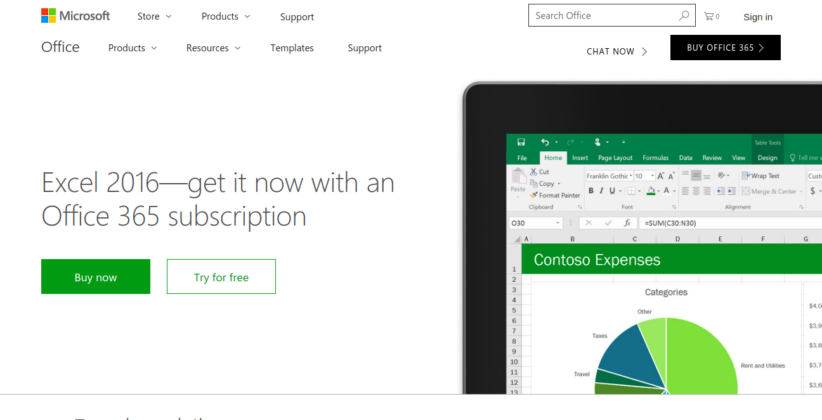Click the Format Painter brush
Screen dimensions: 822x420
pos(533,195)
